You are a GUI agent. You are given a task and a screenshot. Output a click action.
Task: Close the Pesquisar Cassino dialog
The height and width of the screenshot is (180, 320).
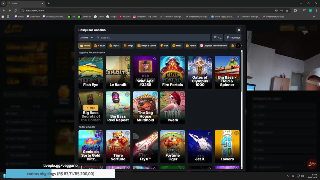pyautogui.click(x=239, y=30)
